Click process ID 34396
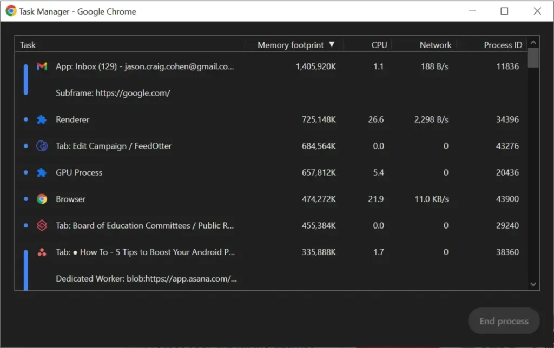This screenshot has height=348, width=554. click(x=507, y=119)
